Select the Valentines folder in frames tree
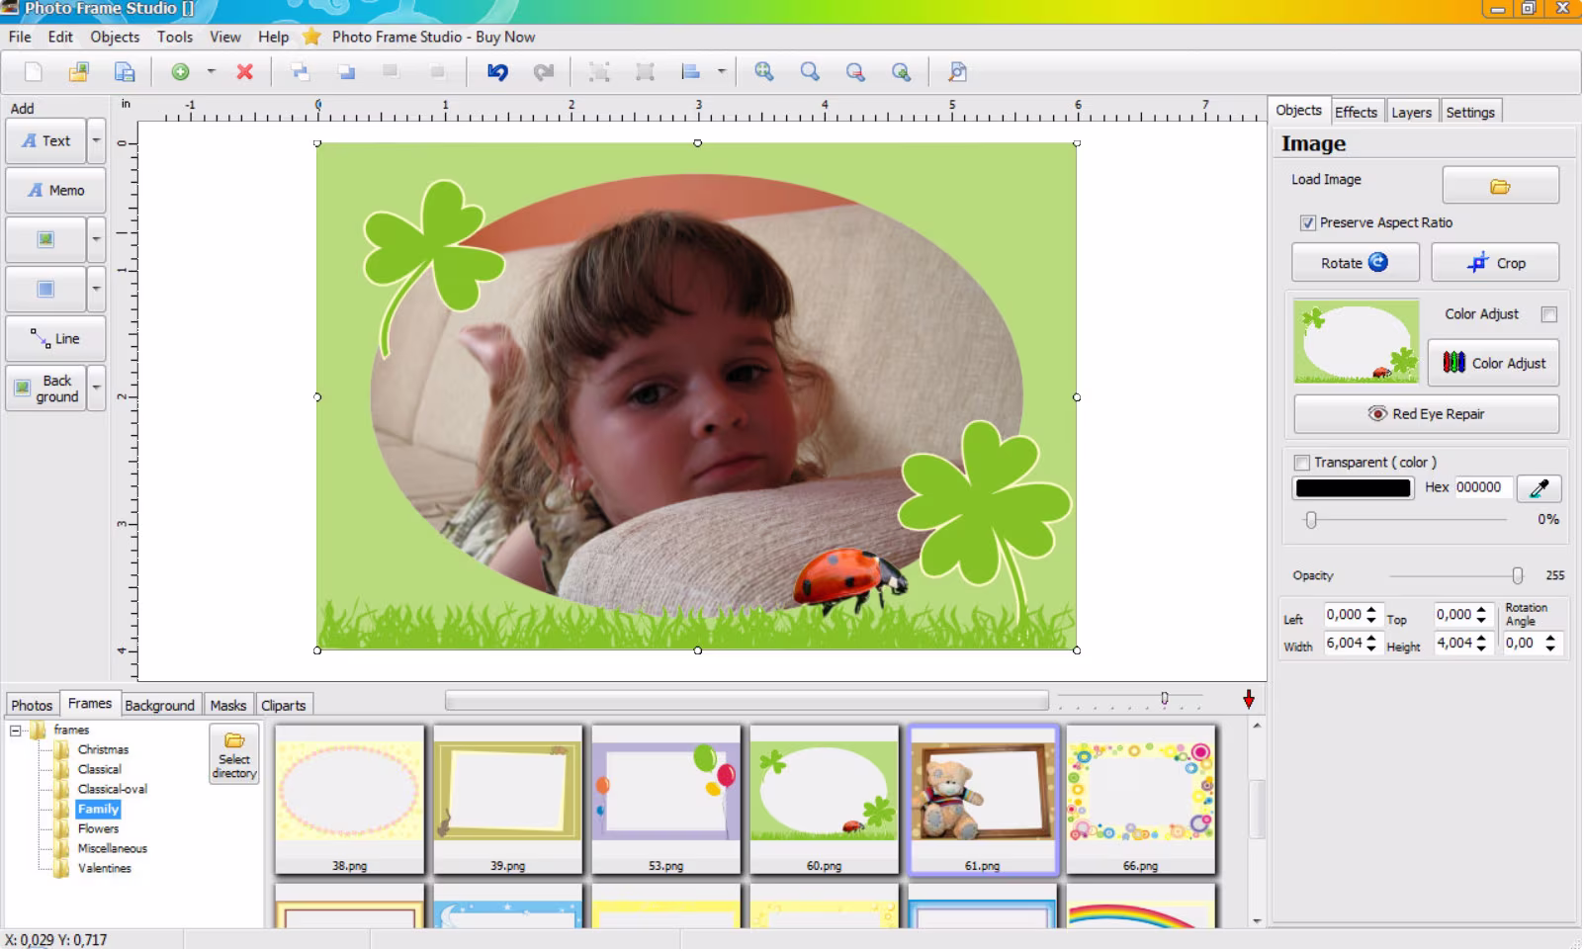The image size is (1584, 951). click(x=104, y=868)
